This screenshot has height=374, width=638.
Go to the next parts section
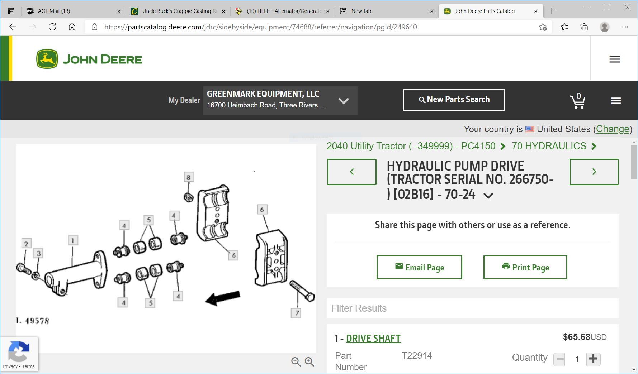coord(594,172)
